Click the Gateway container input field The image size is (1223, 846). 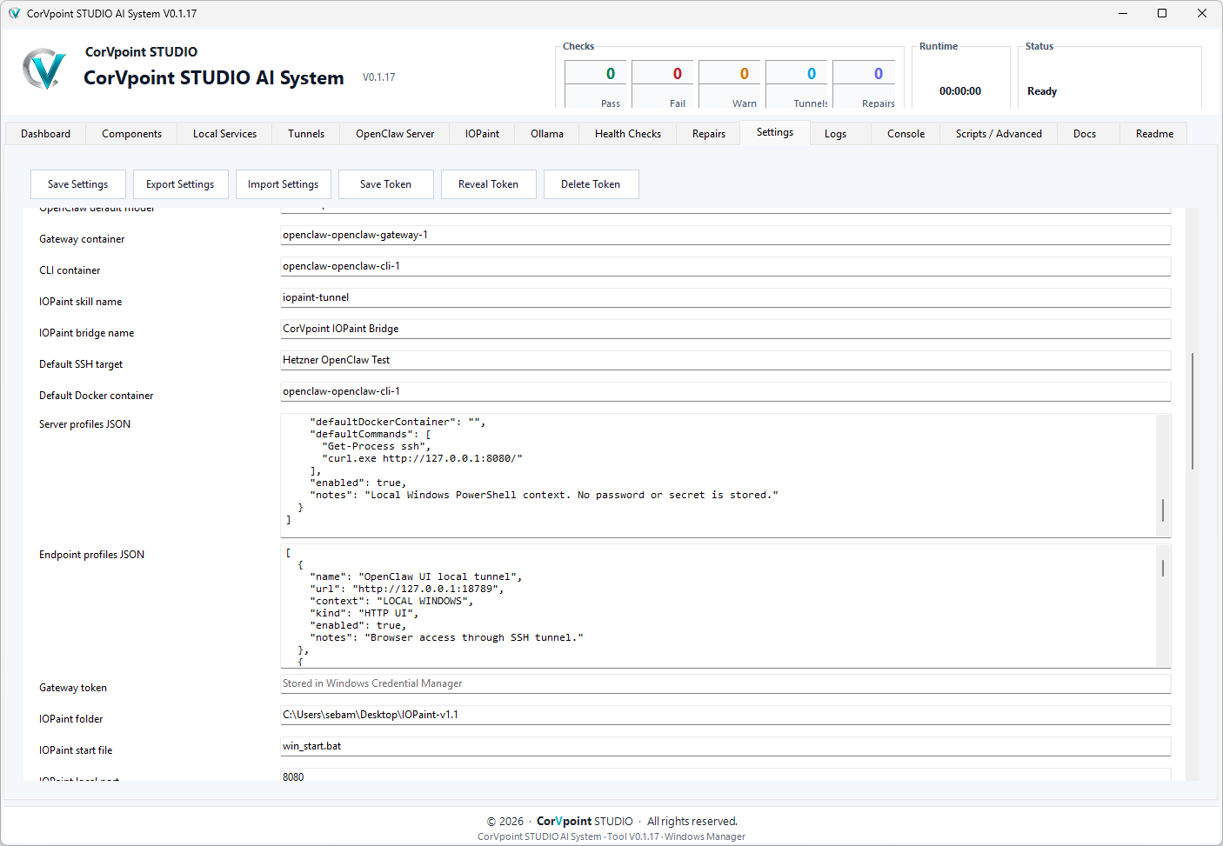click(725, 236)
